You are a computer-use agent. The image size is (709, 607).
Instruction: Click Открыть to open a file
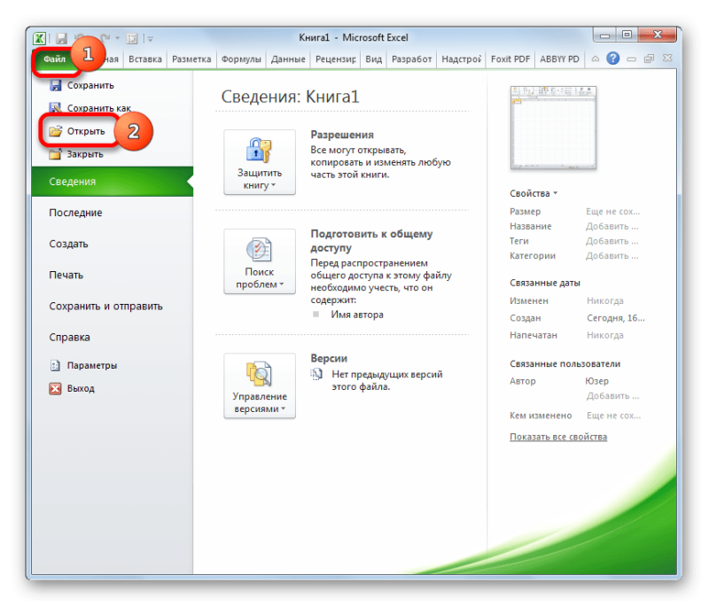pyautogui.click(x=77, y=131)
